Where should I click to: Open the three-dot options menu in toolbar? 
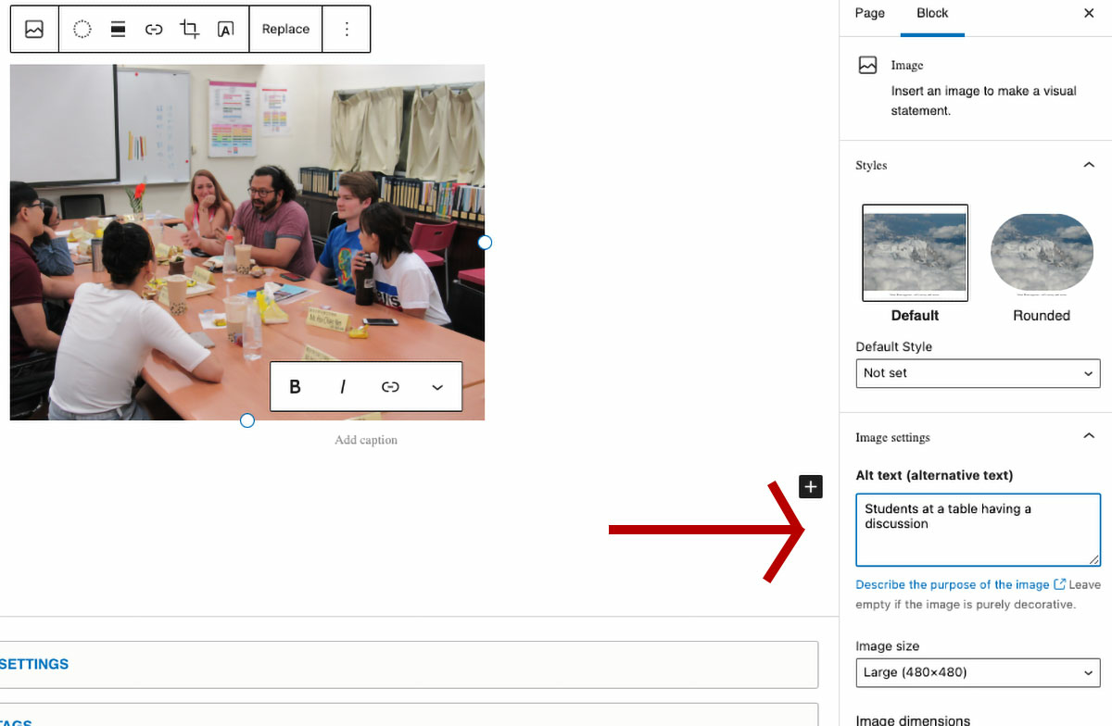[x=347, y=29]
